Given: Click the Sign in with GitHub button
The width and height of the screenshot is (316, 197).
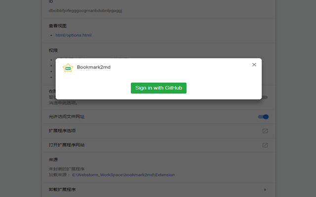Looking at the screenshot, I should (x=158, y=88).
